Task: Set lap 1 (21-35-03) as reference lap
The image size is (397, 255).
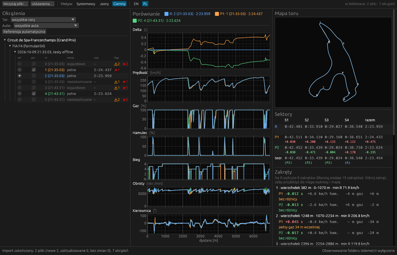Action: [x=20, y=70]
